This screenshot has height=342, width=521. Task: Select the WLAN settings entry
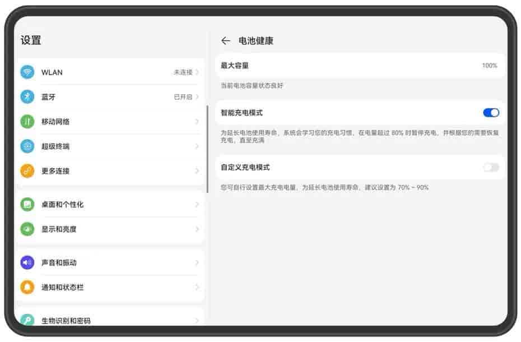tap(110, 72)
